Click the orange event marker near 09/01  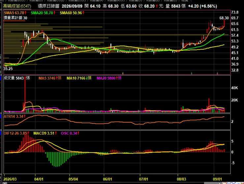pos(217,73)
